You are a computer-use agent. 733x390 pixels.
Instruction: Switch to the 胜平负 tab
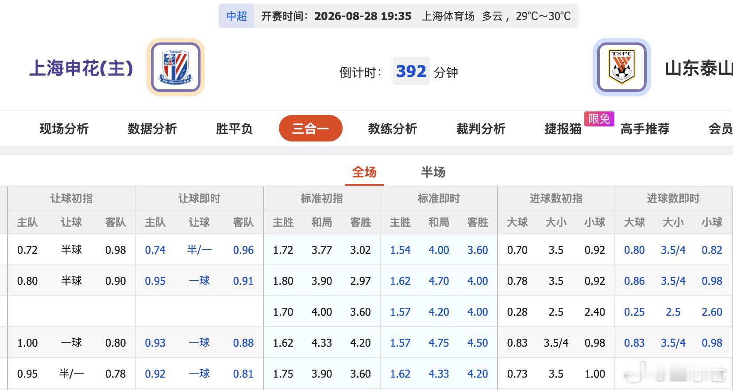[234, 129]
